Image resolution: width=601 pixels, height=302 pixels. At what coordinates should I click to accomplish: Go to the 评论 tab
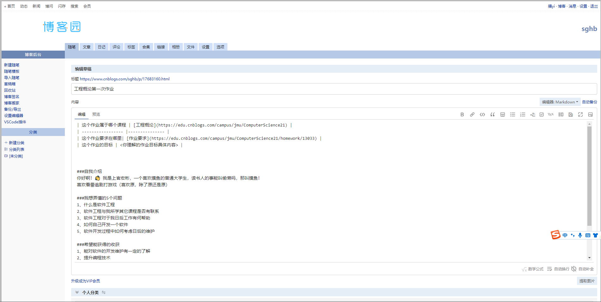pyautogui.click(x=116, y=47)
